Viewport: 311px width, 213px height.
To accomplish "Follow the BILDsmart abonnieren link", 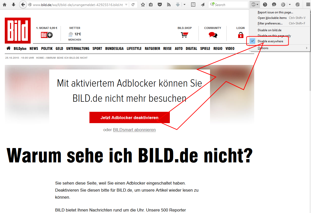I will coord(134,130).
